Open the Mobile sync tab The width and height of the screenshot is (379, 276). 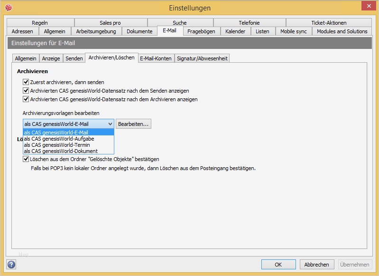294,31
